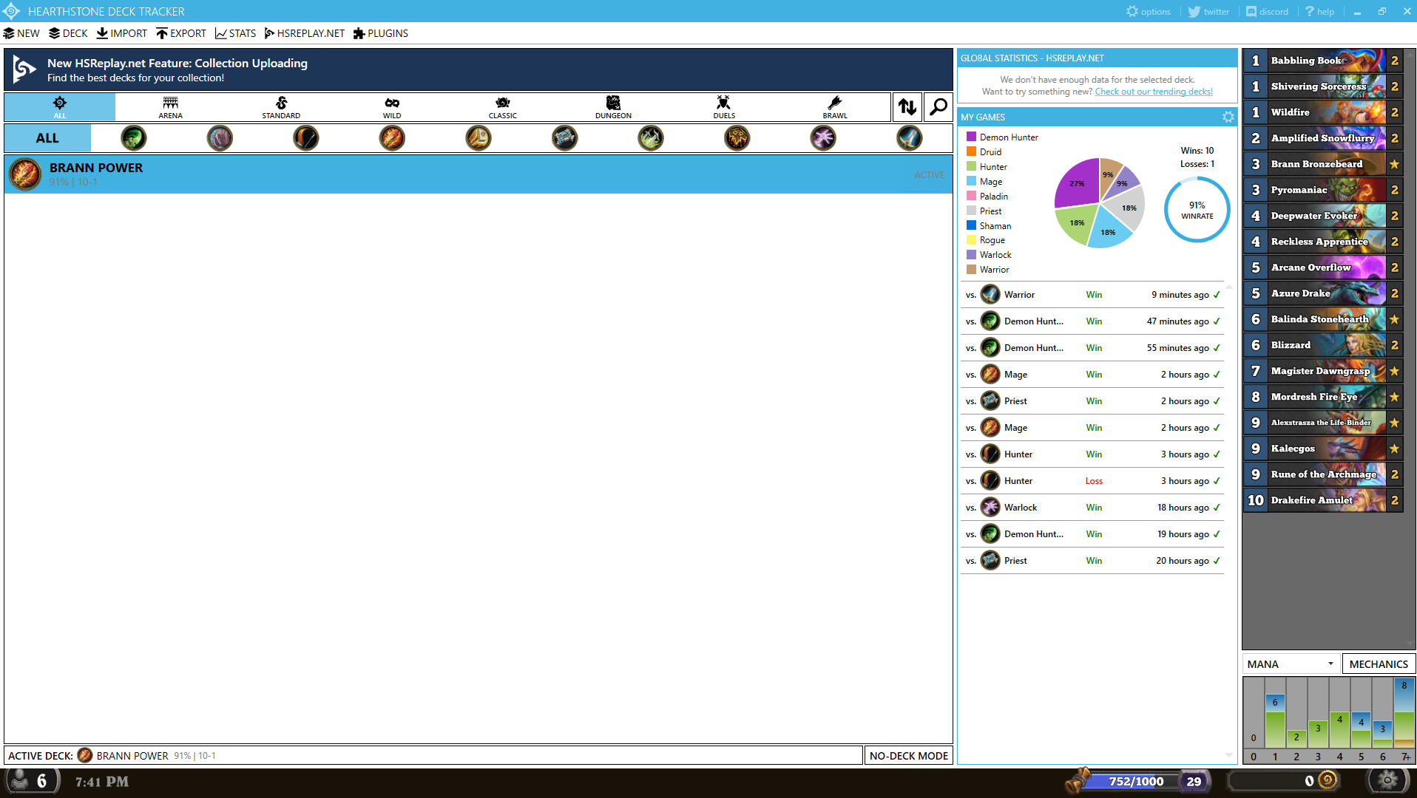The image size is (1417, 798).
Task: Click the Demon Hunter purple legend swatch
Action: (x=971, y=137)
